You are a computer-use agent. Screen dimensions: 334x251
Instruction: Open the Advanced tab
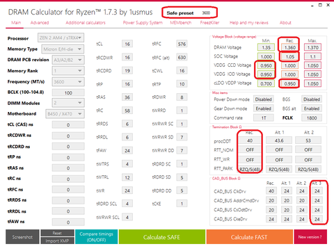40,23
